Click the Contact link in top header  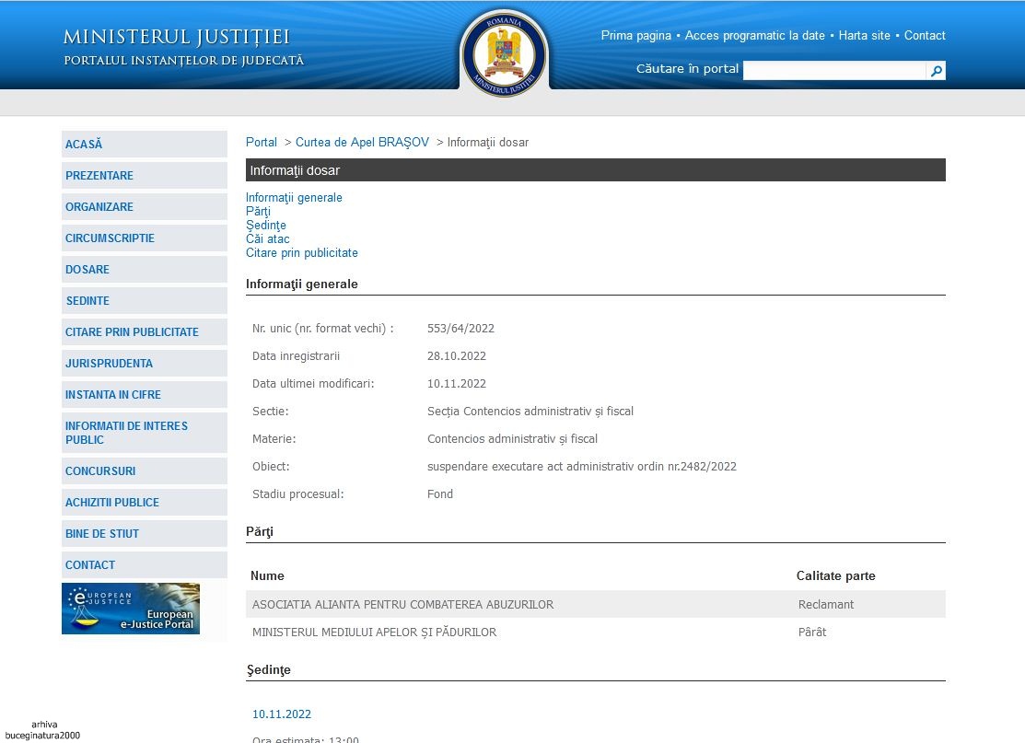(x=925, y=36)
